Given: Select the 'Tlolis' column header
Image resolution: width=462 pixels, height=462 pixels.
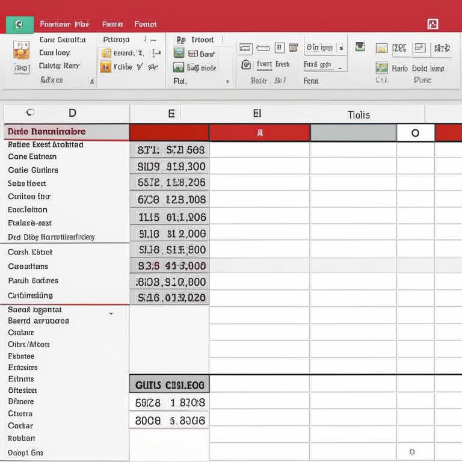Looking at the screenshot, I should point(359,115).
